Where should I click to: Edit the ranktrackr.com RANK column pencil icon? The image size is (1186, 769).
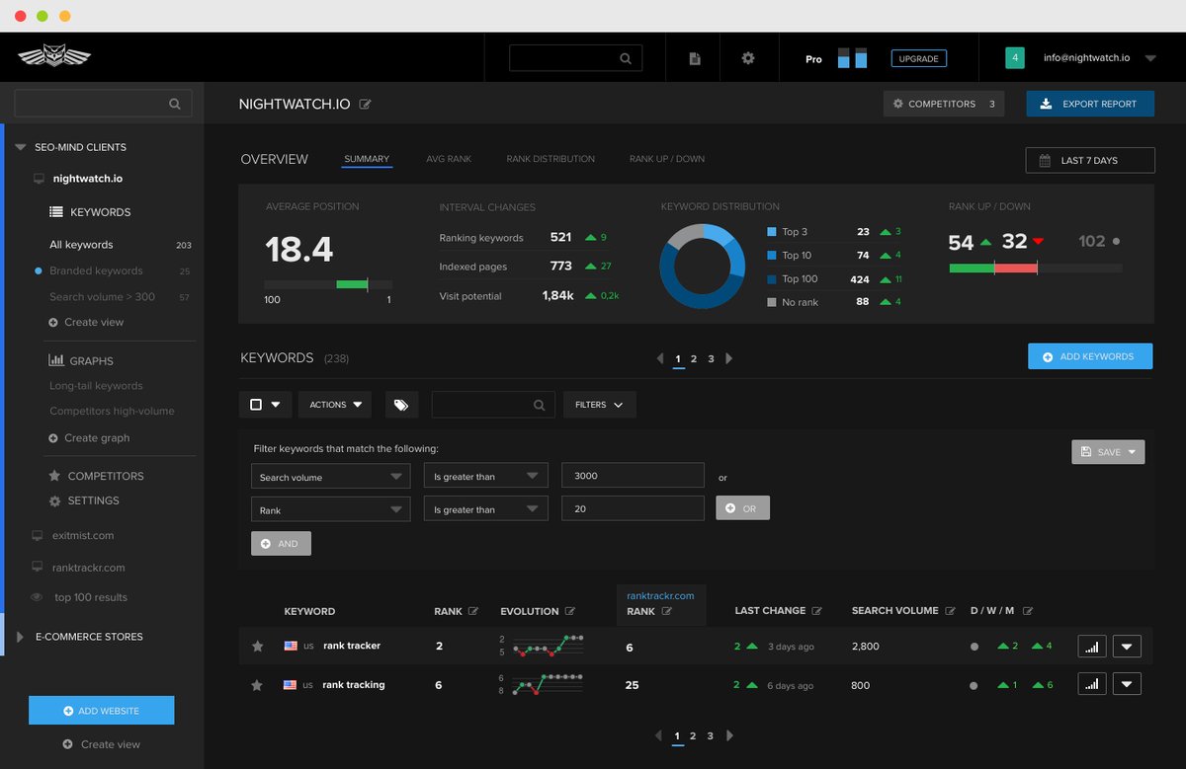[x=666, y=611]
